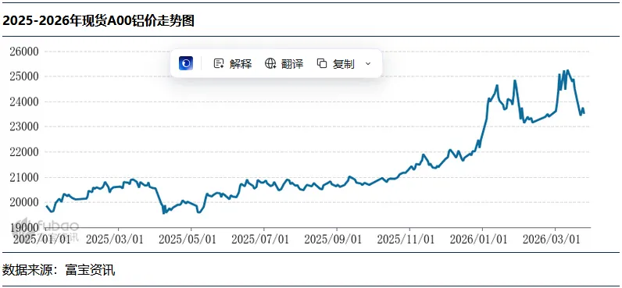
Task: Expand the popup toolbar's more options chevron
Action: (x=368, y=63)
